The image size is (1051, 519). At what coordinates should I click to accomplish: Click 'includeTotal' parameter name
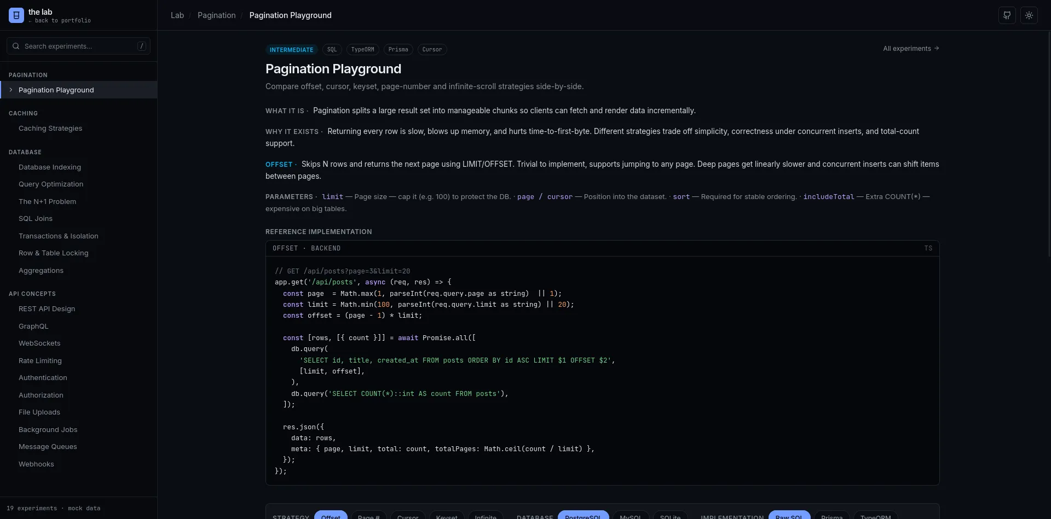(x=829, y=197)
